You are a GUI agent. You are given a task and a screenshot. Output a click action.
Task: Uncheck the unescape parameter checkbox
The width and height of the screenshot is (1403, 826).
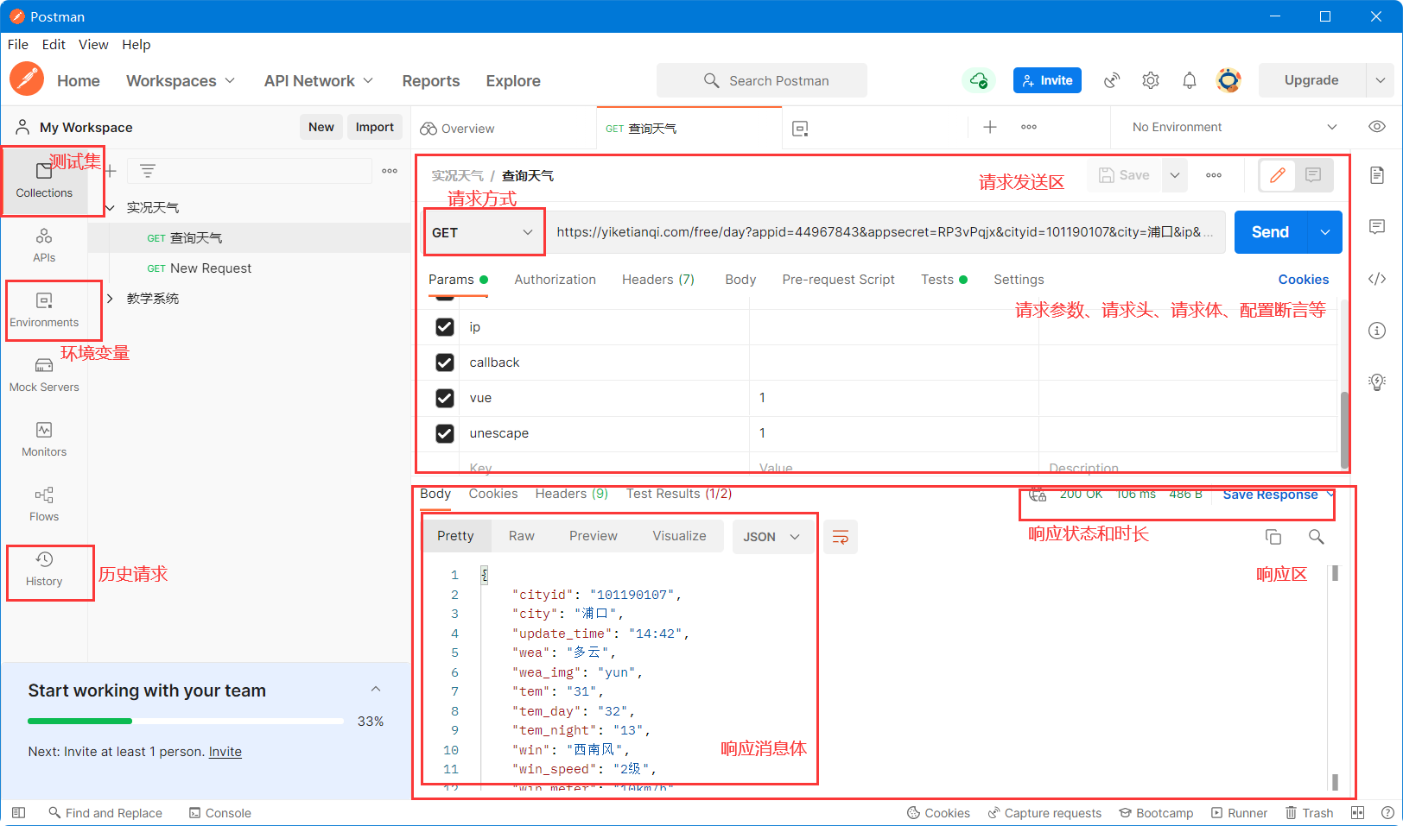pyautogui.click(x=445, y=433)
